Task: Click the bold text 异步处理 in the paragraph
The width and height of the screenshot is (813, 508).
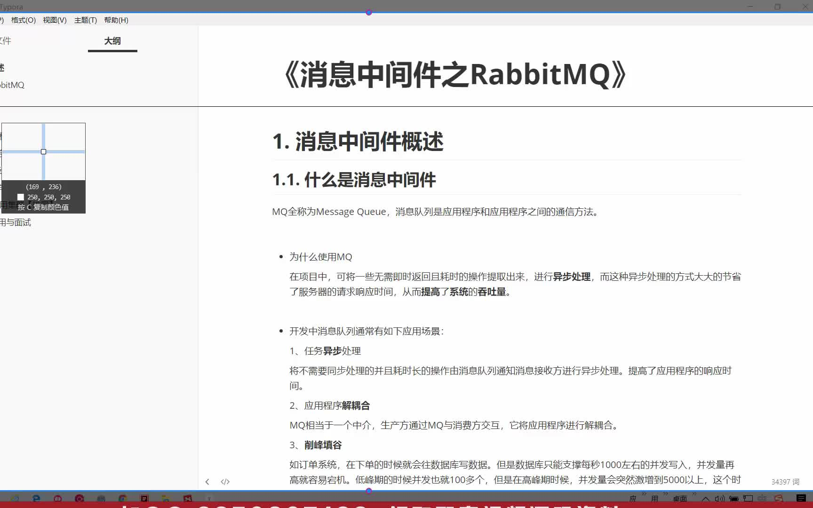Action: tap(572, 277)
